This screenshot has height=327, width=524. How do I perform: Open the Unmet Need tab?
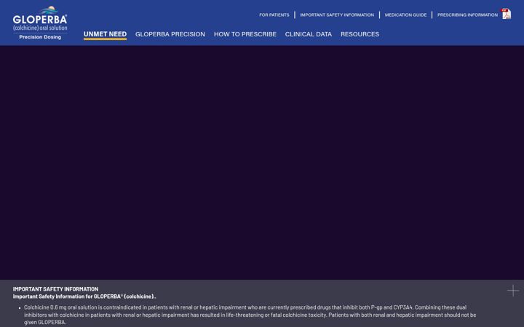click(x=105, y=34)
